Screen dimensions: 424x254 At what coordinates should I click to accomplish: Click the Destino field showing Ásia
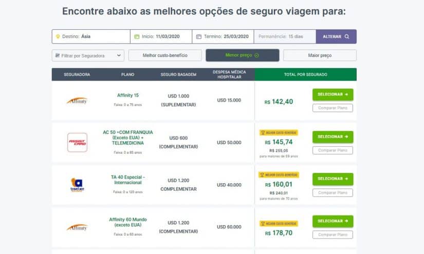pos(91,36)
